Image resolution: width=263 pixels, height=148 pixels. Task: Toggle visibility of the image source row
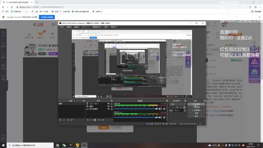point(108,106)
